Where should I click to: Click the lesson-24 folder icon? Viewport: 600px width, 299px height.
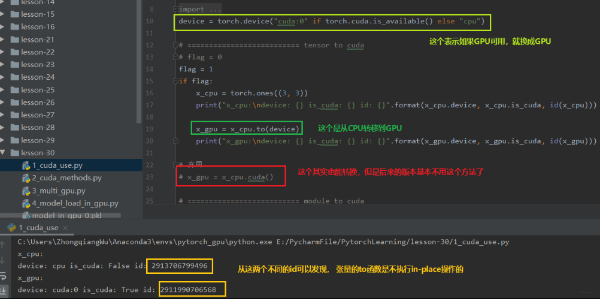(15, 77)
